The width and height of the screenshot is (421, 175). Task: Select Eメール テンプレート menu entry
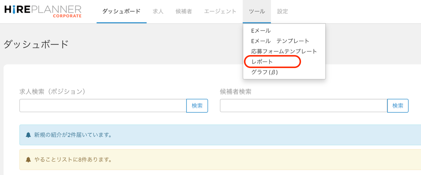[280, 41]
